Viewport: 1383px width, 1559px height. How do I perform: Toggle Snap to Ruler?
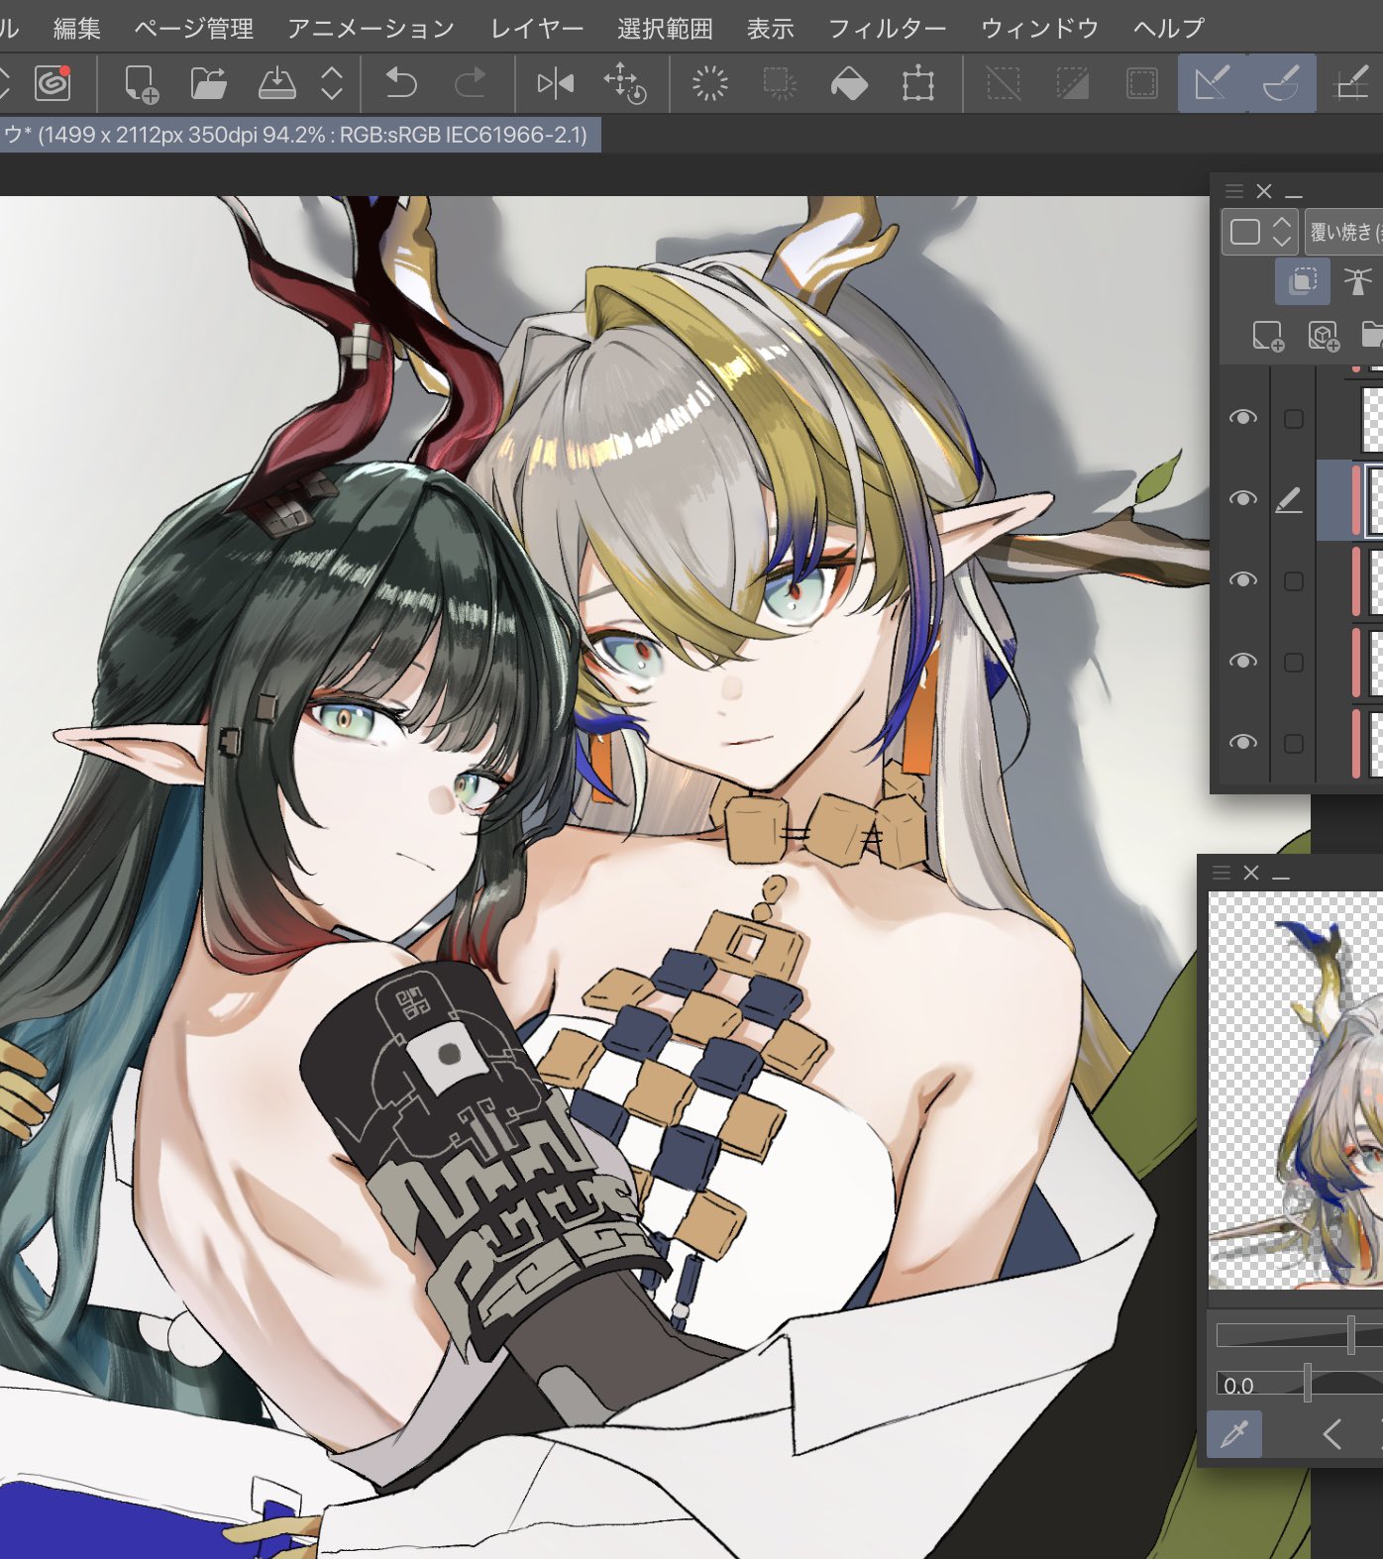tap(1213, 83)
